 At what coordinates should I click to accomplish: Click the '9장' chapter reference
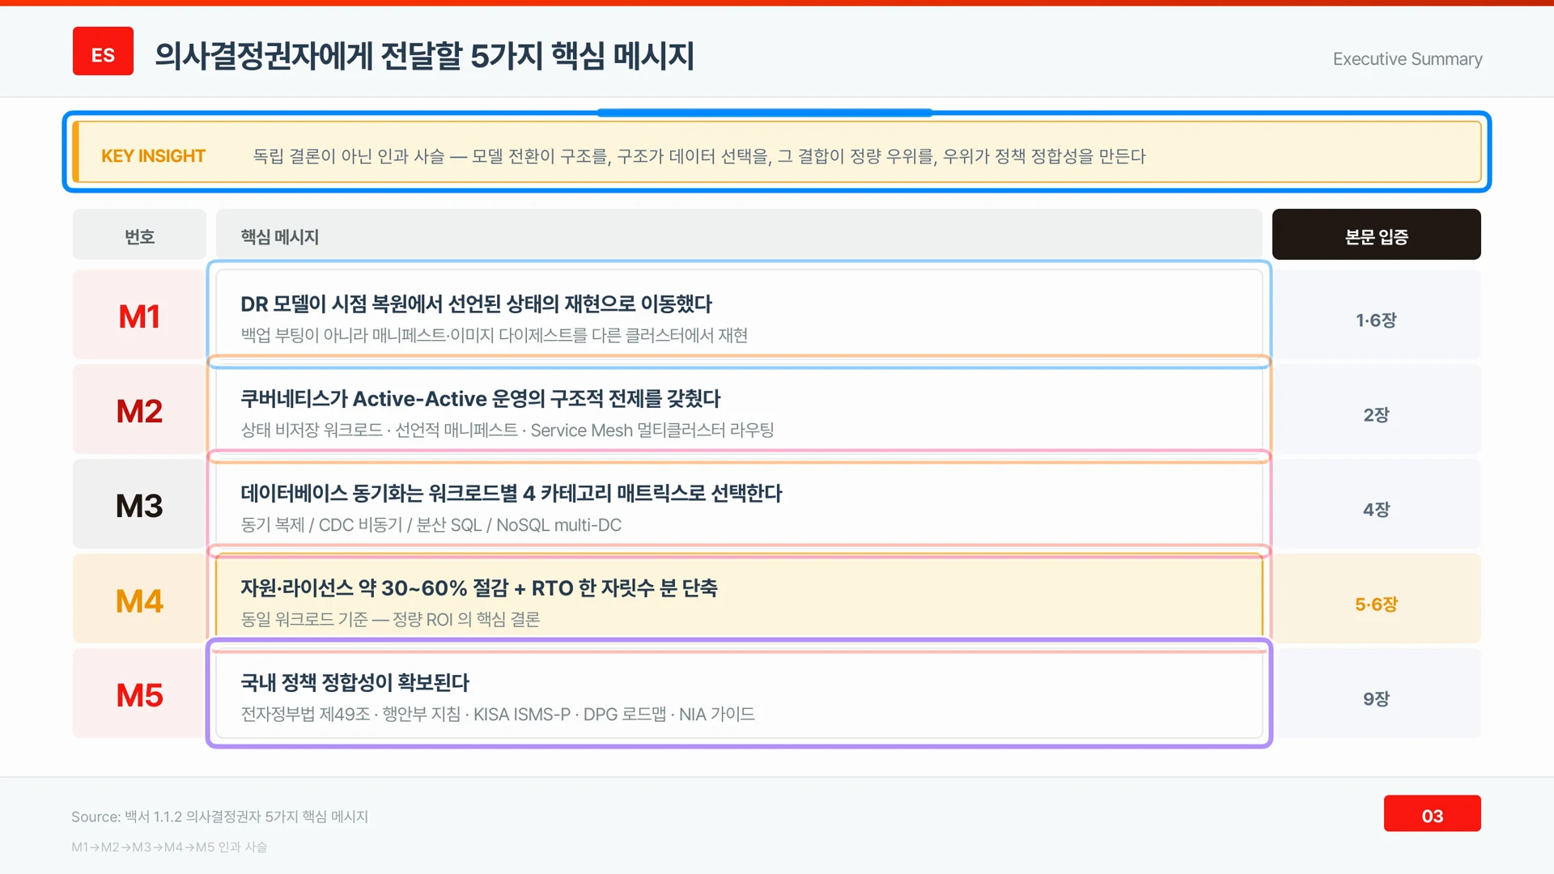click(x=1376, y=698)
